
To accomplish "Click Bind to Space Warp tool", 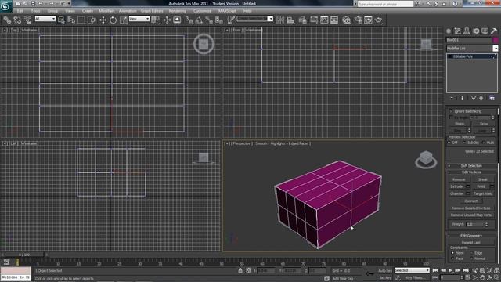I will [x=28, y=20].
